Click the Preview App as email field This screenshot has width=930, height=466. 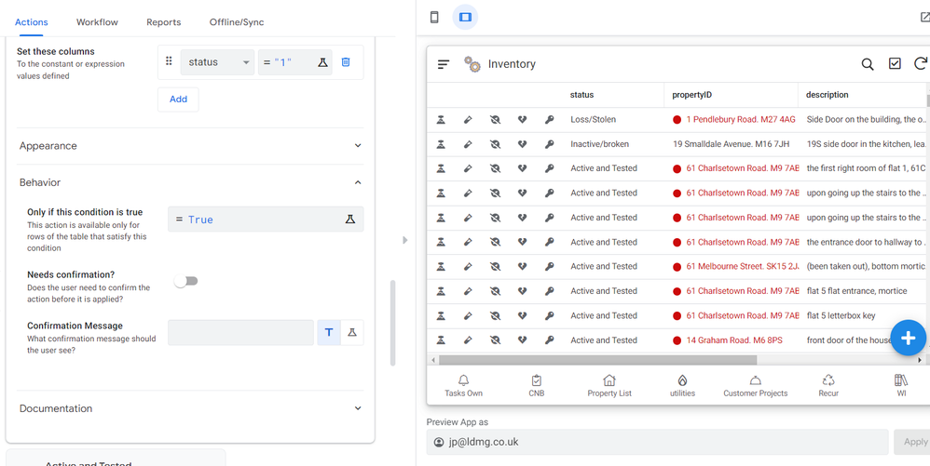click(x=657, y=442)
